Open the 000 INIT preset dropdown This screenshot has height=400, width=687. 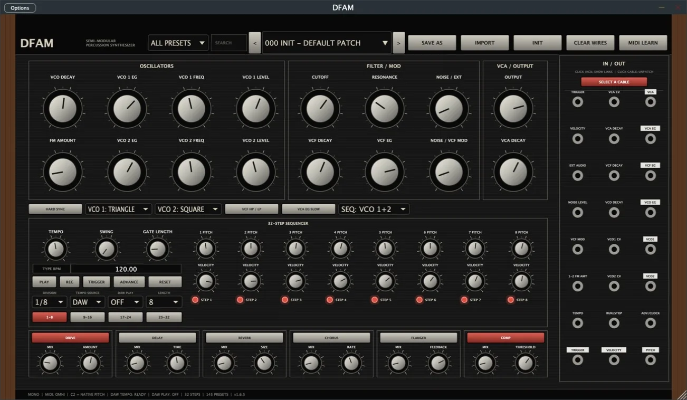tap(327, 43)
